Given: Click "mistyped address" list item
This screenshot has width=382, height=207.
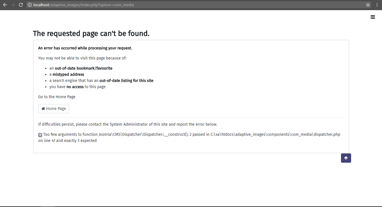Looking at the screenshot, I should pyautogui.click(x=67, y=74).
